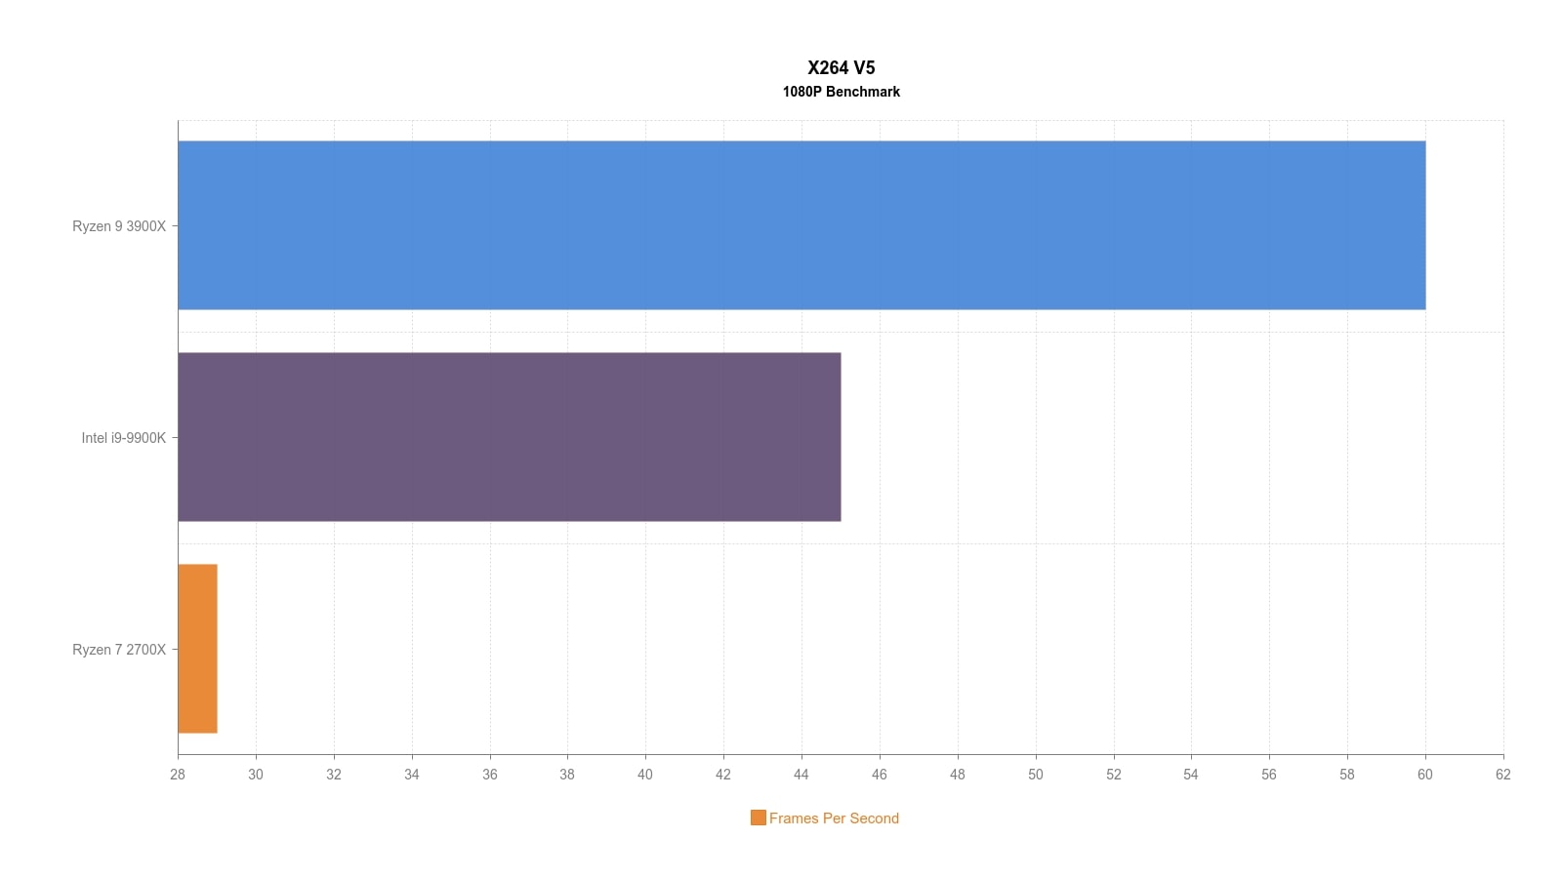Screen dimensions: 1562x878
Task: Select the 40 value on the x-axis
Action: click(x=645, y=775)
